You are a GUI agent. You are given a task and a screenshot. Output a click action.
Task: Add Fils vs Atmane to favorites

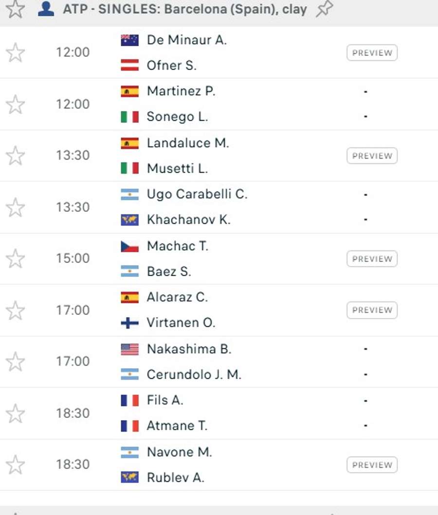click(16, 413)
